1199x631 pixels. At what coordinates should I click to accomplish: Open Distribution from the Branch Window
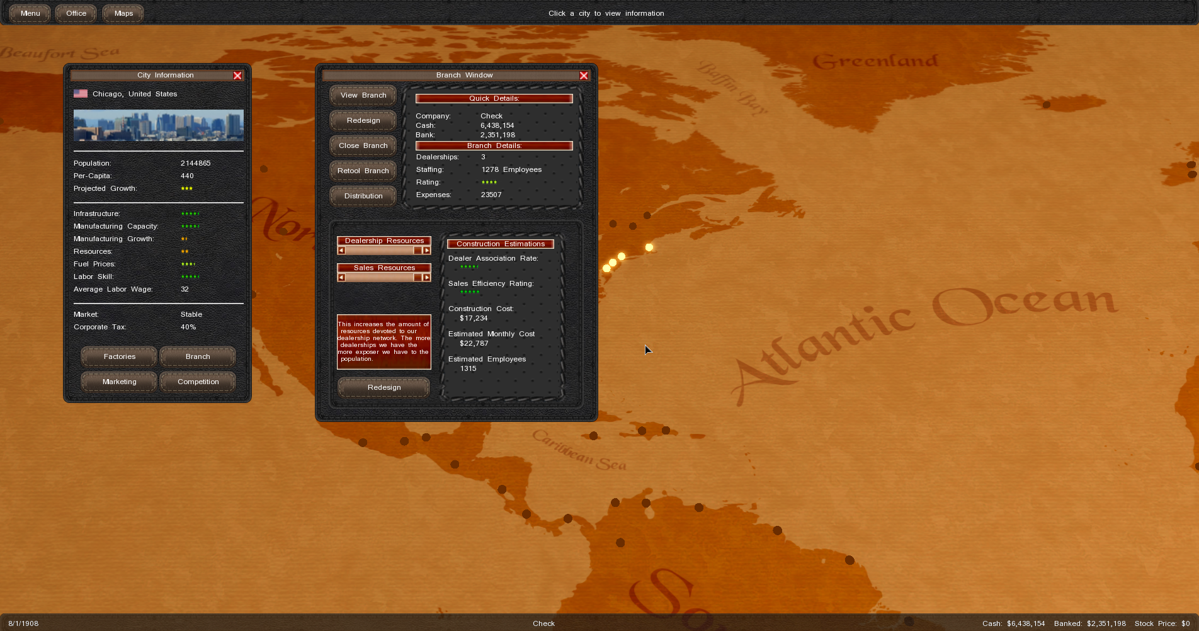tap(363, 196)
